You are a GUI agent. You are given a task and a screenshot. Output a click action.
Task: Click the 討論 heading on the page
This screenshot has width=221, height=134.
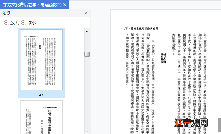point(164,58)
